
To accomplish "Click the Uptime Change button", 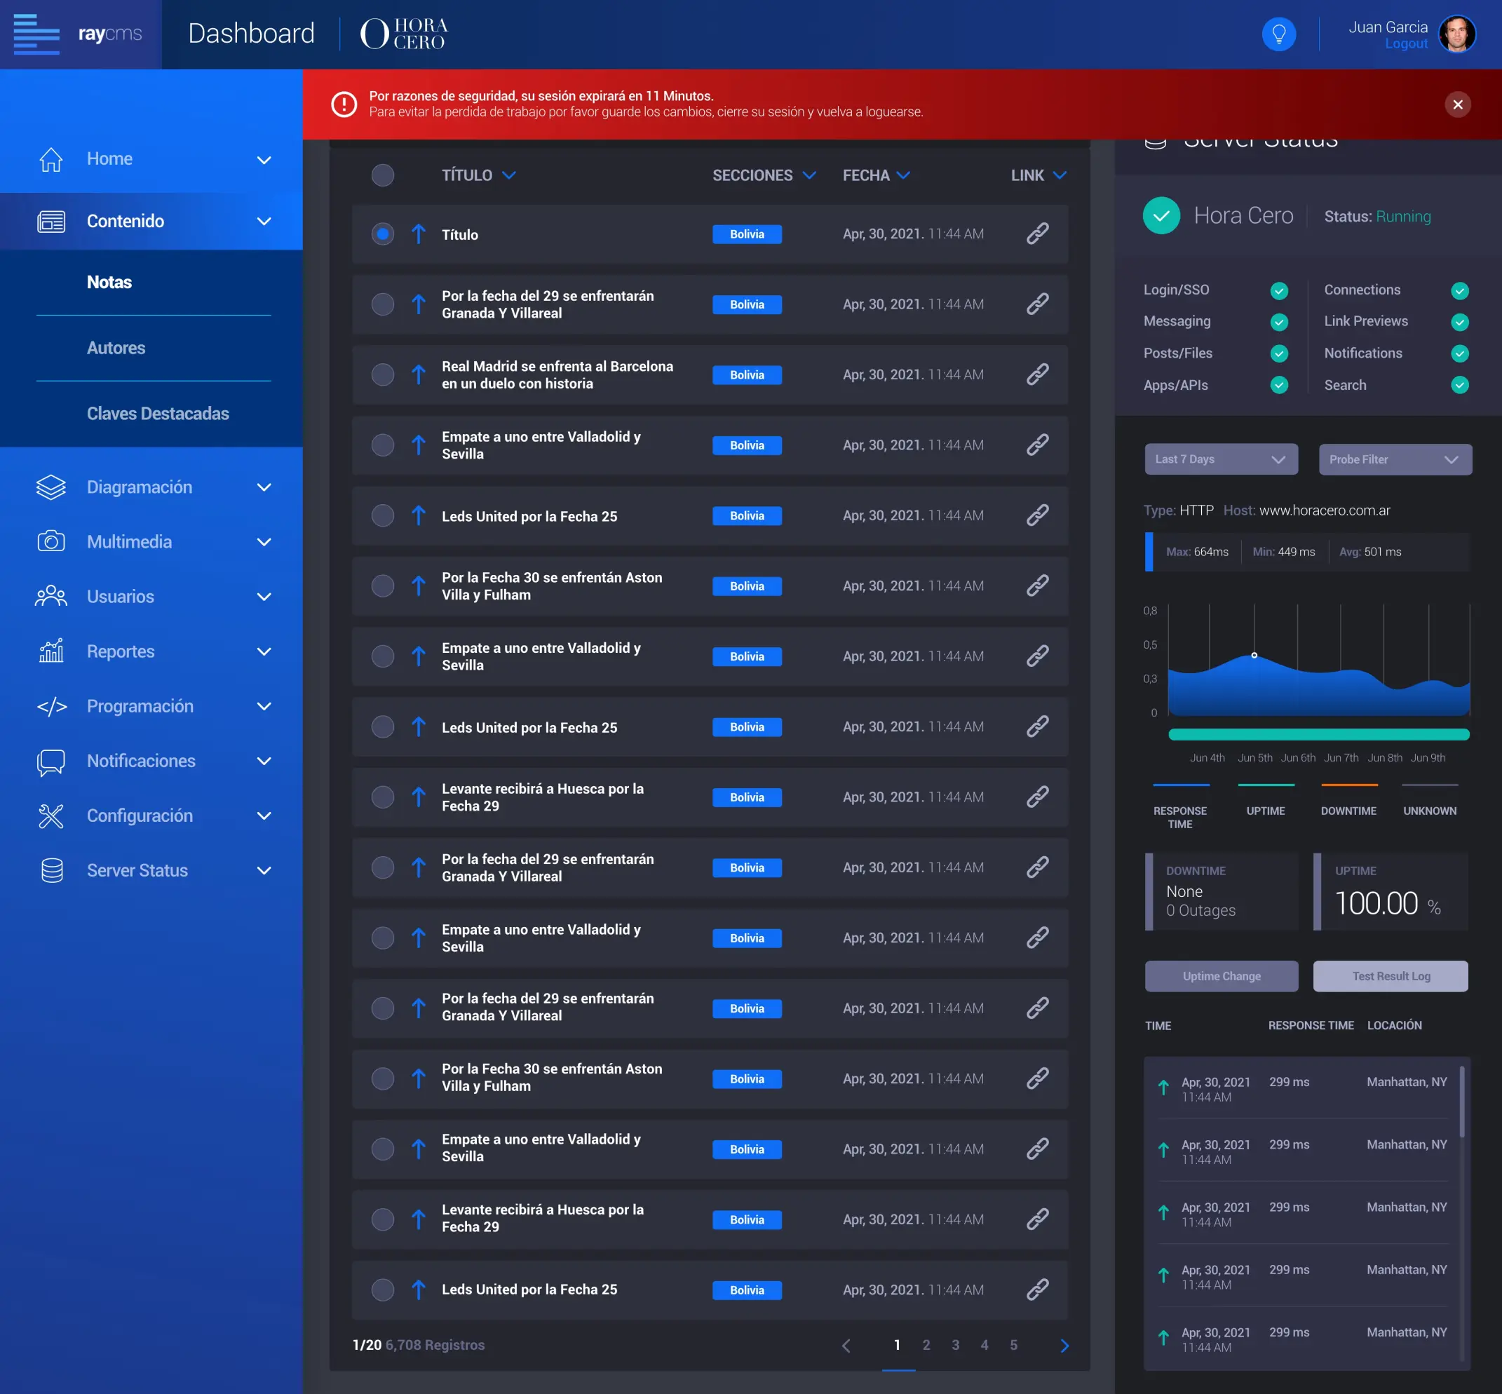I will pos(1221,975).
